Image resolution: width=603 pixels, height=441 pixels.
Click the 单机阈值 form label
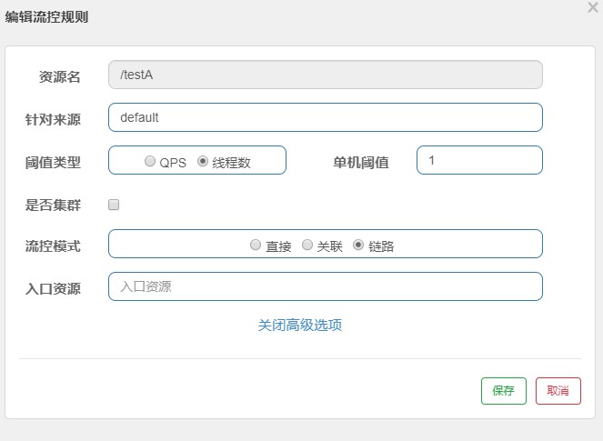coord(361,162)
